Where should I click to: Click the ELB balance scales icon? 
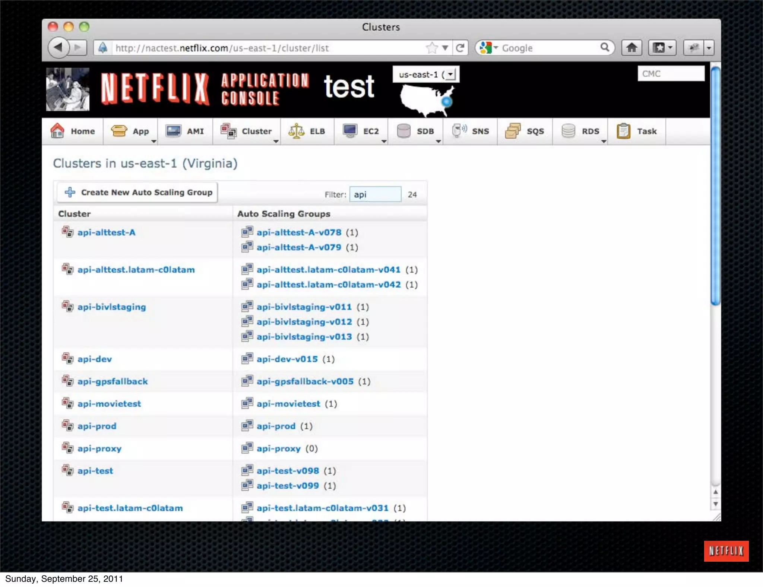296,131
